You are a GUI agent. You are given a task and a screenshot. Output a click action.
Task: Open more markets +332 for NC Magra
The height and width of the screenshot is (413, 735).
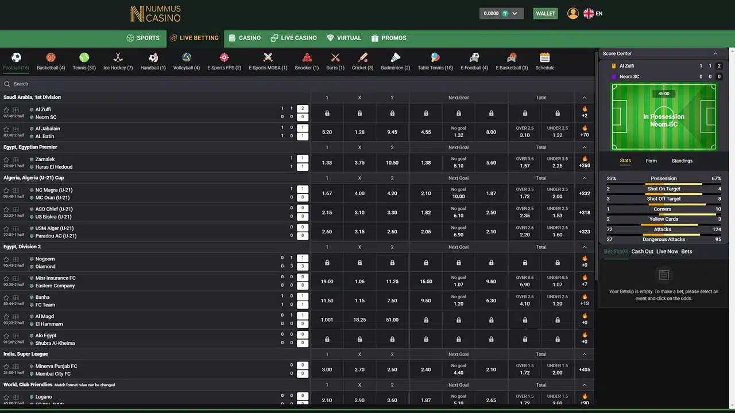[585, 193]
